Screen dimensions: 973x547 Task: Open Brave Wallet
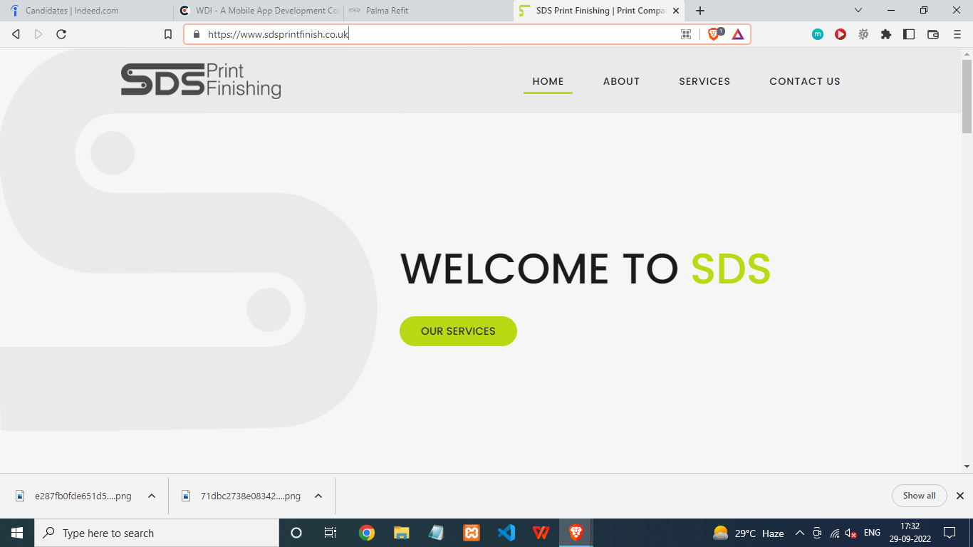point(933,34)
